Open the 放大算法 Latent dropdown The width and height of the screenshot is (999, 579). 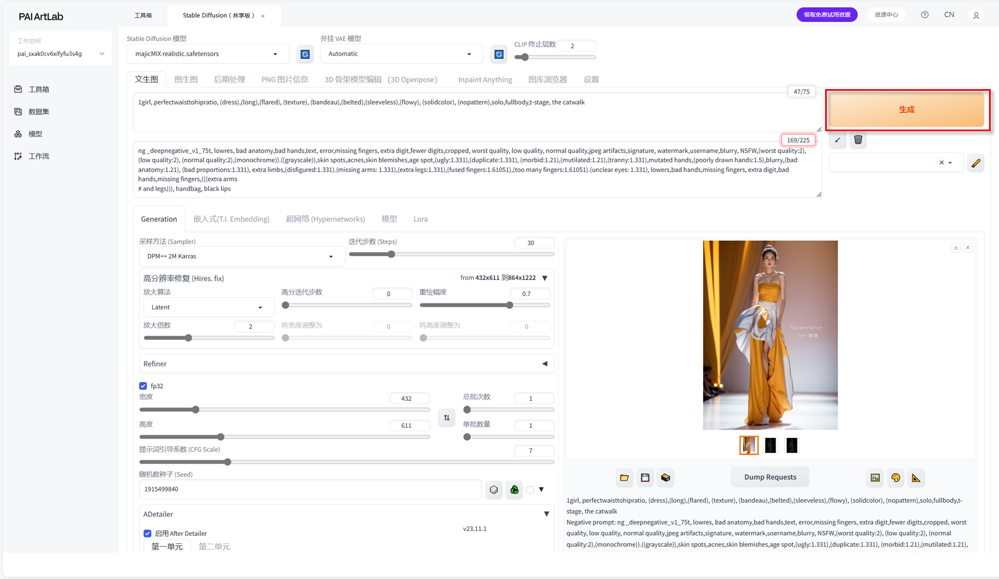coord(209,307)
